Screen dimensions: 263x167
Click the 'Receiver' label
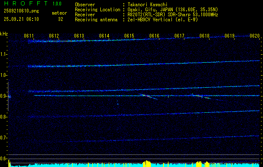[x=85, y=15]
